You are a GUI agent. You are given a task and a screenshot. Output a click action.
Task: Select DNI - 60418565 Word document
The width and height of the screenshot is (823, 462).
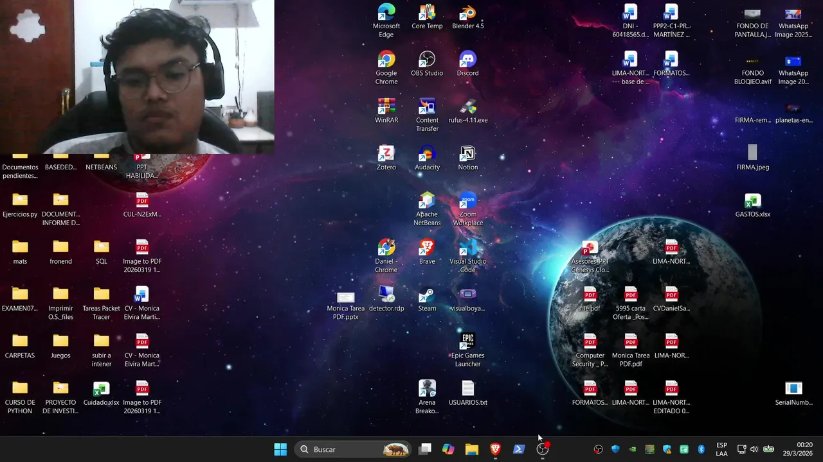coord(630,21)
